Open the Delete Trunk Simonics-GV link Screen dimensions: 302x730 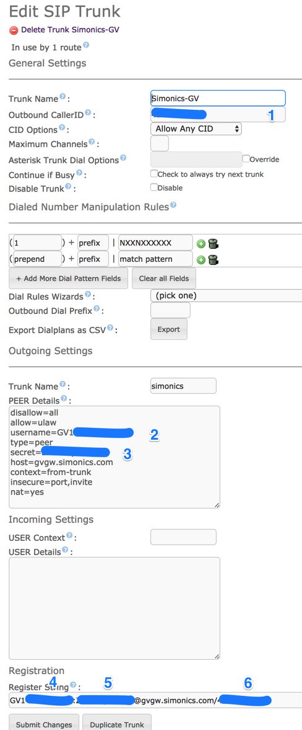click(70, 30)
